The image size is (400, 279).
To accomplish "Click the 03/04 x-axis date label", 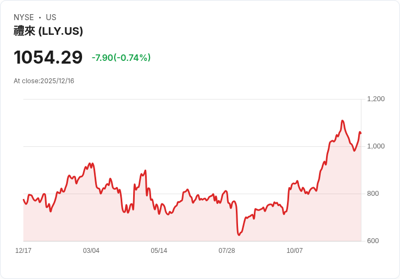I will click(91, 250).
